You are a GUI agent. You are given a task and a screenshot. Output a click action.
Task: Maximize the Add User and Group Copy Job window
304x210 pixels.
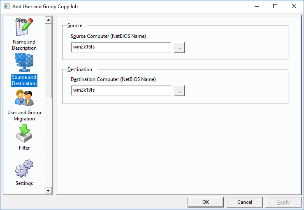click(x=275, y=7)
